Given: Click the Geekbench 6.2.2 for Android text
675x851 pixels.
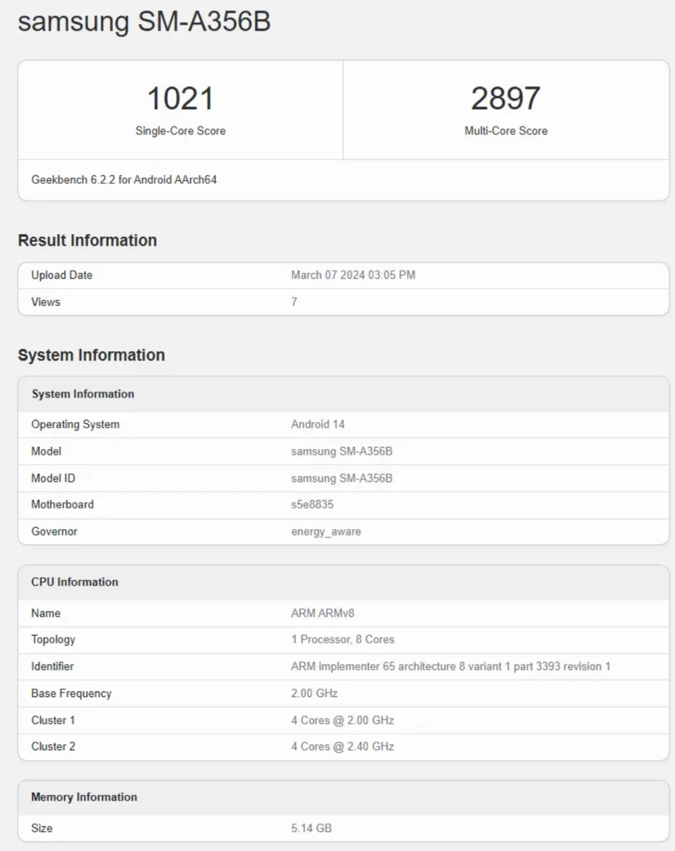Looking at the screenshot, I should coord(124,180).
